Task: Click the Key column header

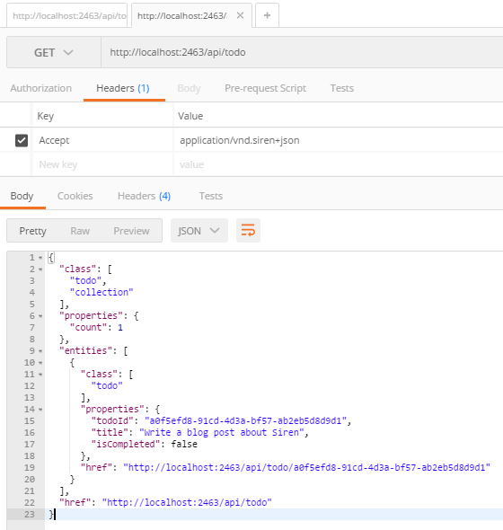Action: tap(46, 116)
